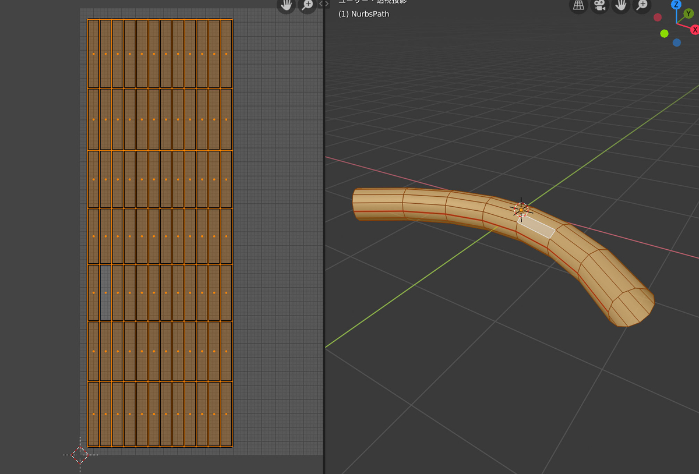Click the zoom magnifier in UV editor
Viewport: 699px width, 474px height.
tap(307, 5)
